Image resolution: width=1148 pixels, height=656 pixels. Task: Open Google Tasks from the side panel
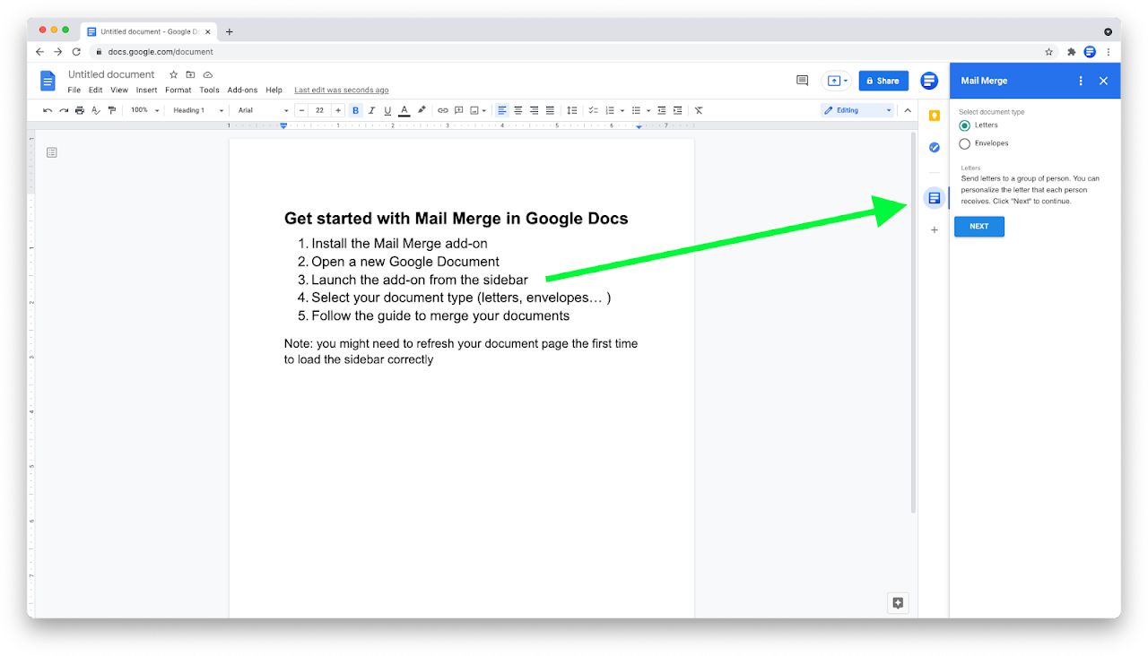tap(934, 147)
